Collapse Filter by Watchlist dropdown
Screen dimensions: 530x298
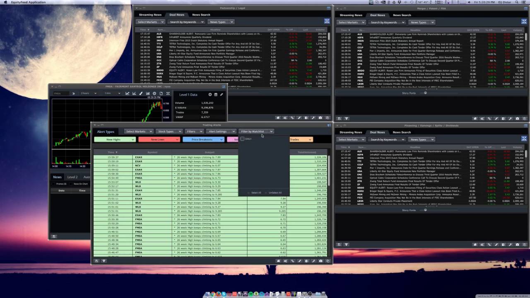[x=256, y=131]
